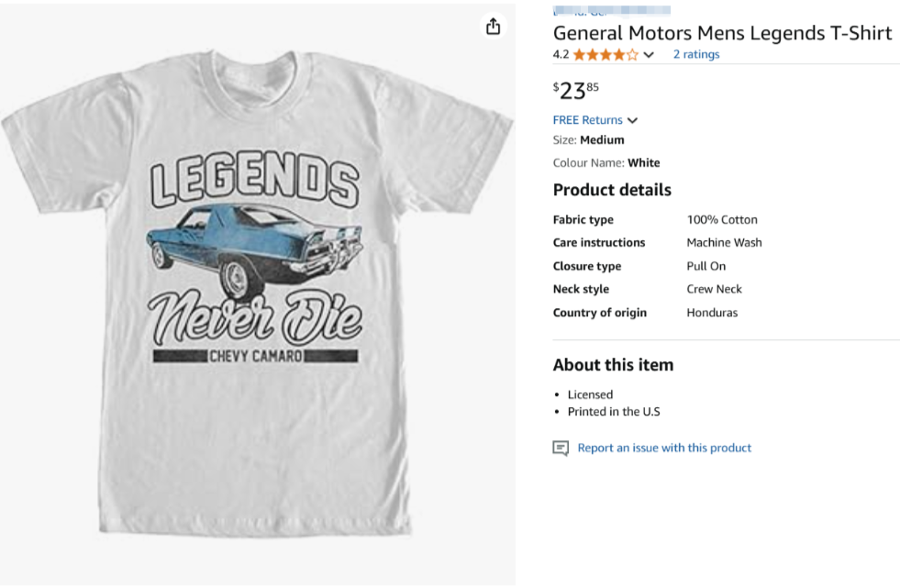900x587 pixels.
Task: Click the Licensed bullet point
Action: 590,394
